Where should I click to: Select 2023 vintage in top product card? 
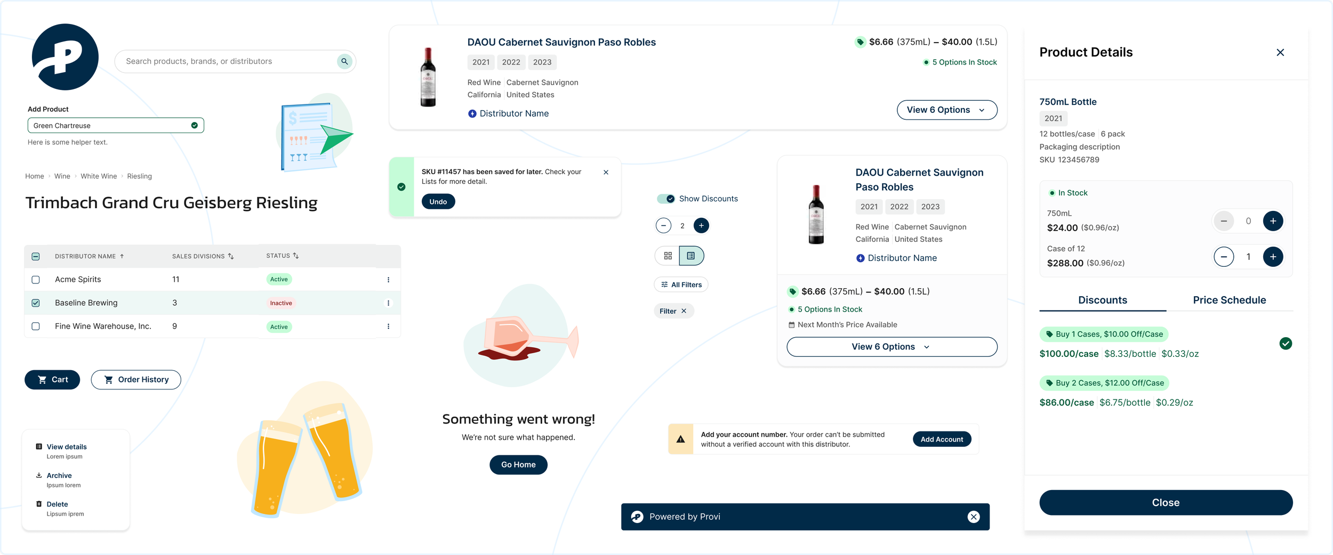(542, 62)
